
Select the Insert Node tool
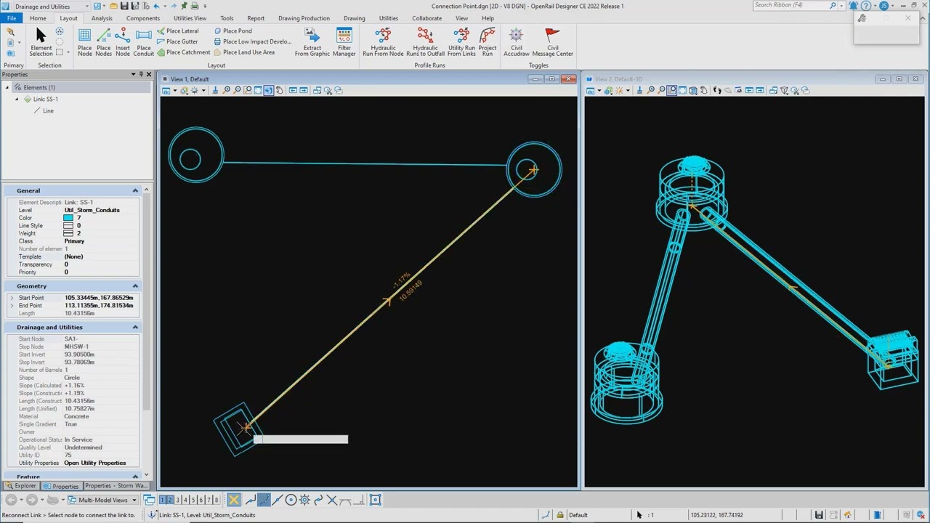tap(123, 42)
